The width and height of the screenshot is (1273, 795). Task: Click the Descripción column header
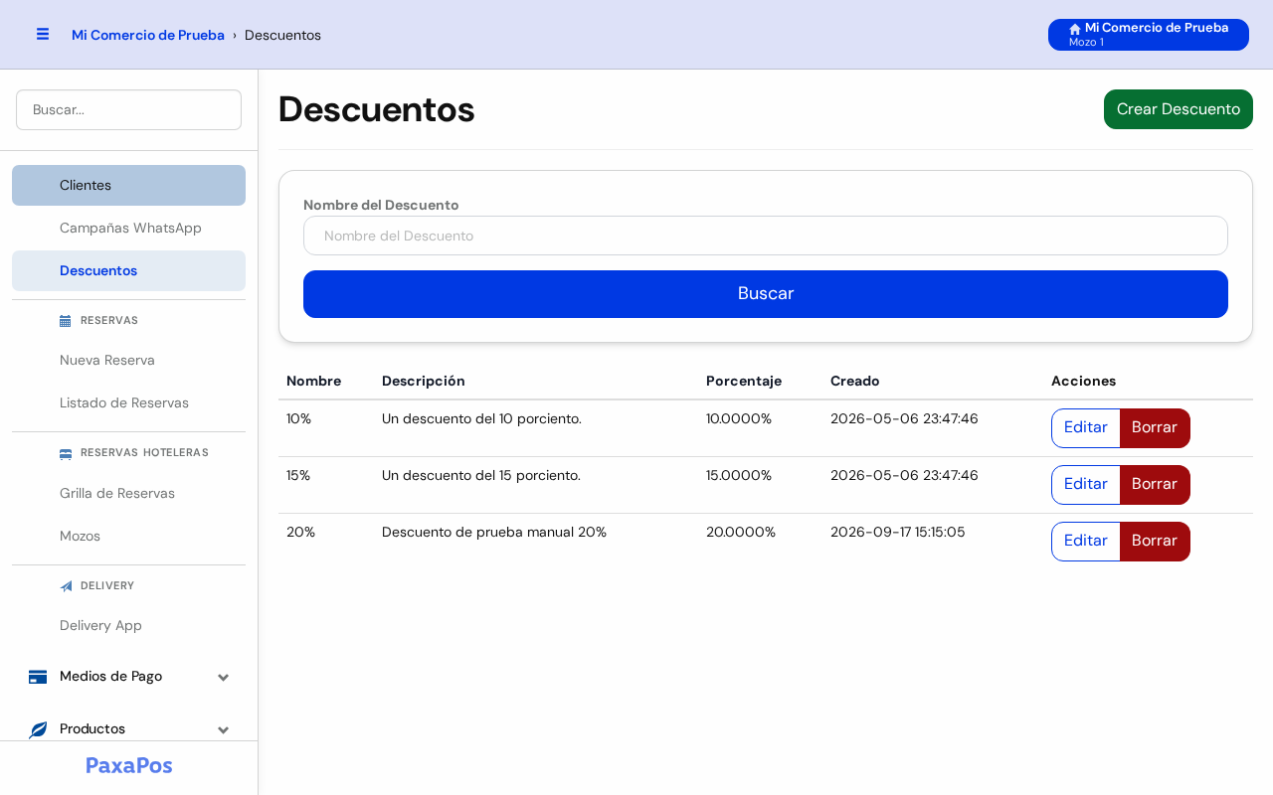tap(424, 381)
